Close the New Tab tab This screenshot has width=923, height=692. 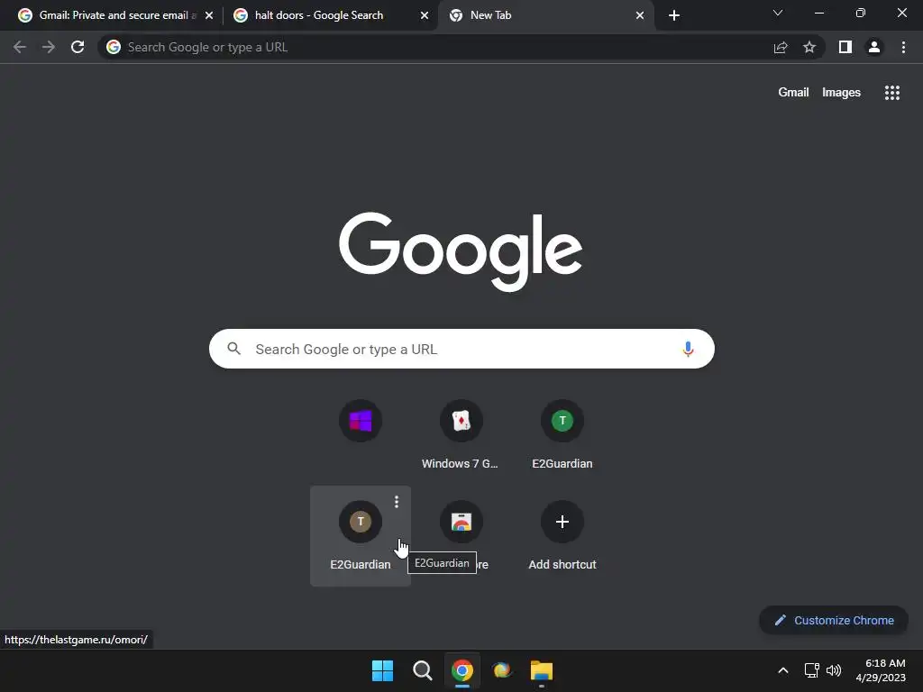[640, 15]
